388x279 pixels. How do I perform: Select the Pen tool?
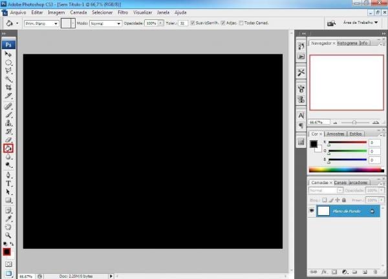click(8, 175)
